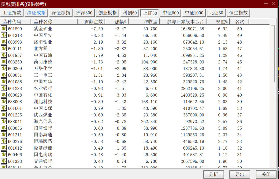Select the 上证50 index tab

coord(150,13)
